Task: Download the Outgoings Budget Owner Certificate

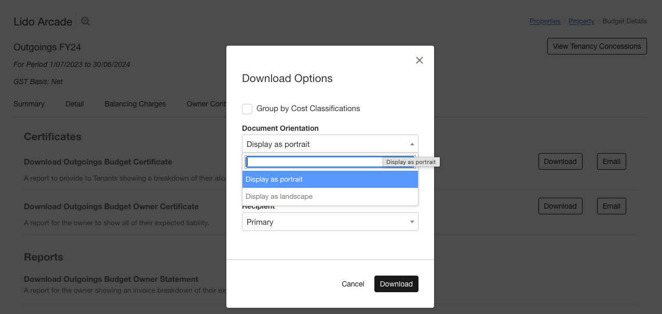Action: 560,206
